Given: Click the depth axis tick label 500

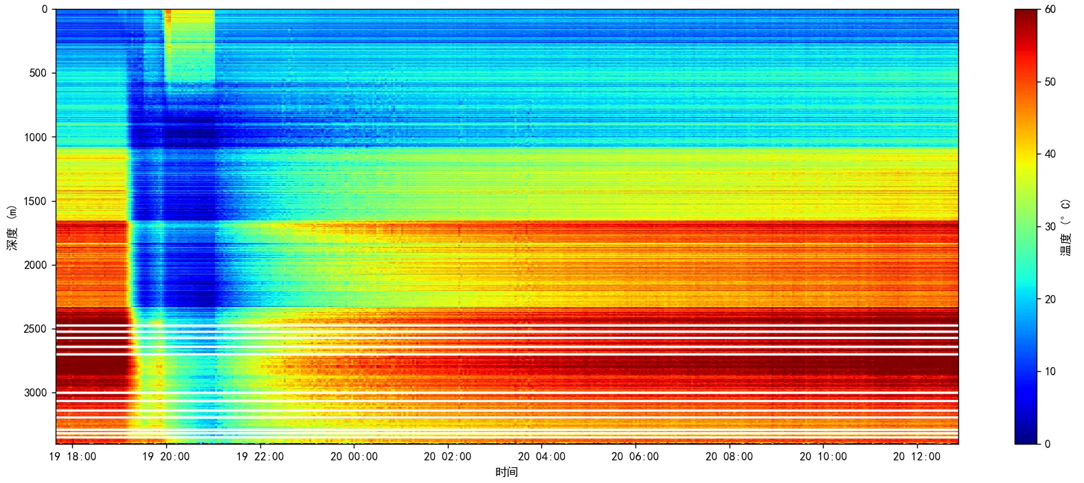Looking at the screenshot, I should coord(38,73).
